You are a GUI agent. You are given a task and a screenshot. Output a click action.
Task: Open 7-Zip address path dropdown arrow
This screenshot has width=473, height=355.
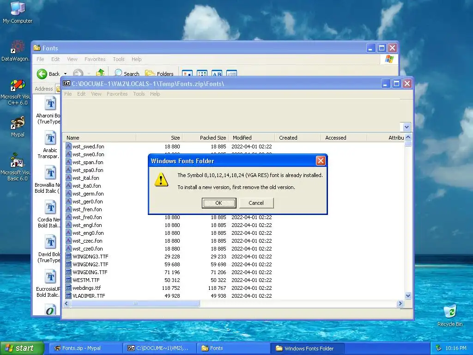point(406,127)
